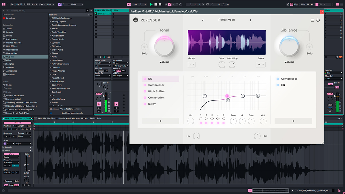Click EQ node 4 on the curve
Viewport: 345px width, 194px height.
pos(243,96)
